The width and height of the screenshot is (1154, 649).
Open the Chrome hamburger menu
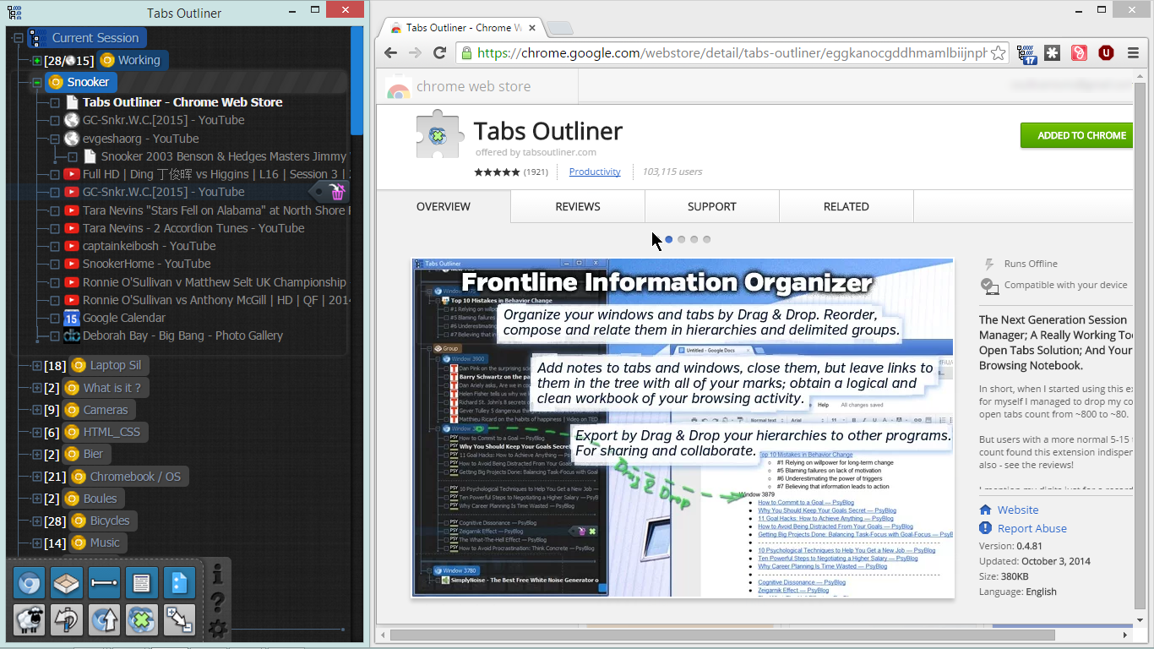click(x=1132, y=52)
